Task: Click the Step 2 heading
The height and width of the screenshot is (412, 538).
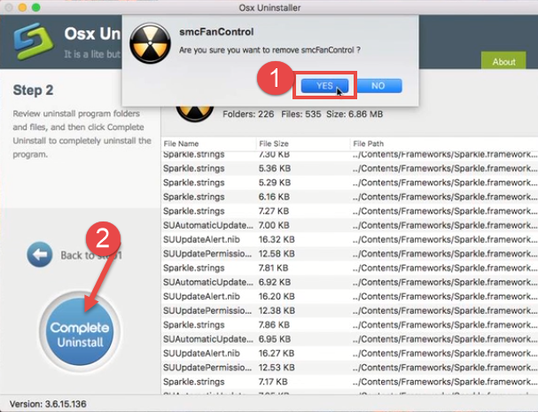Action: tap(33, 90)
